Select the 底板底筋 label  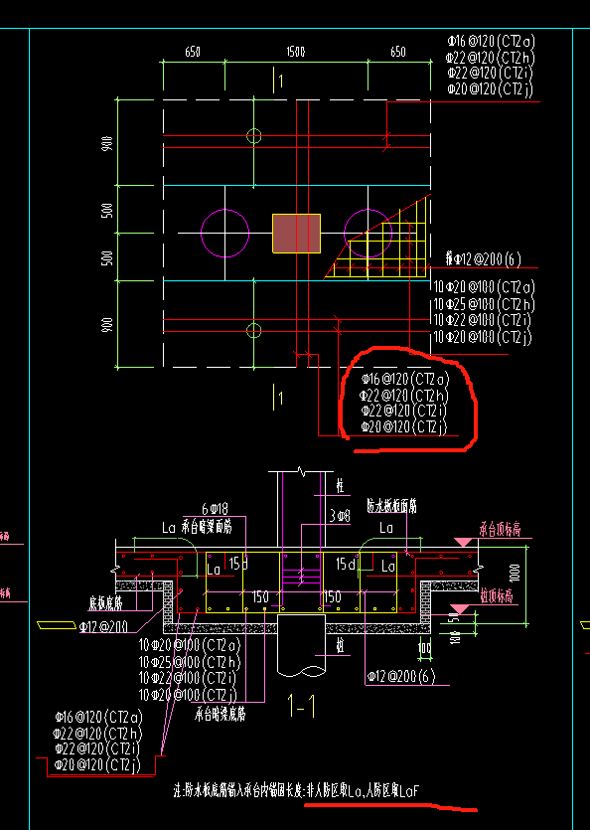[x=106, y=603]
